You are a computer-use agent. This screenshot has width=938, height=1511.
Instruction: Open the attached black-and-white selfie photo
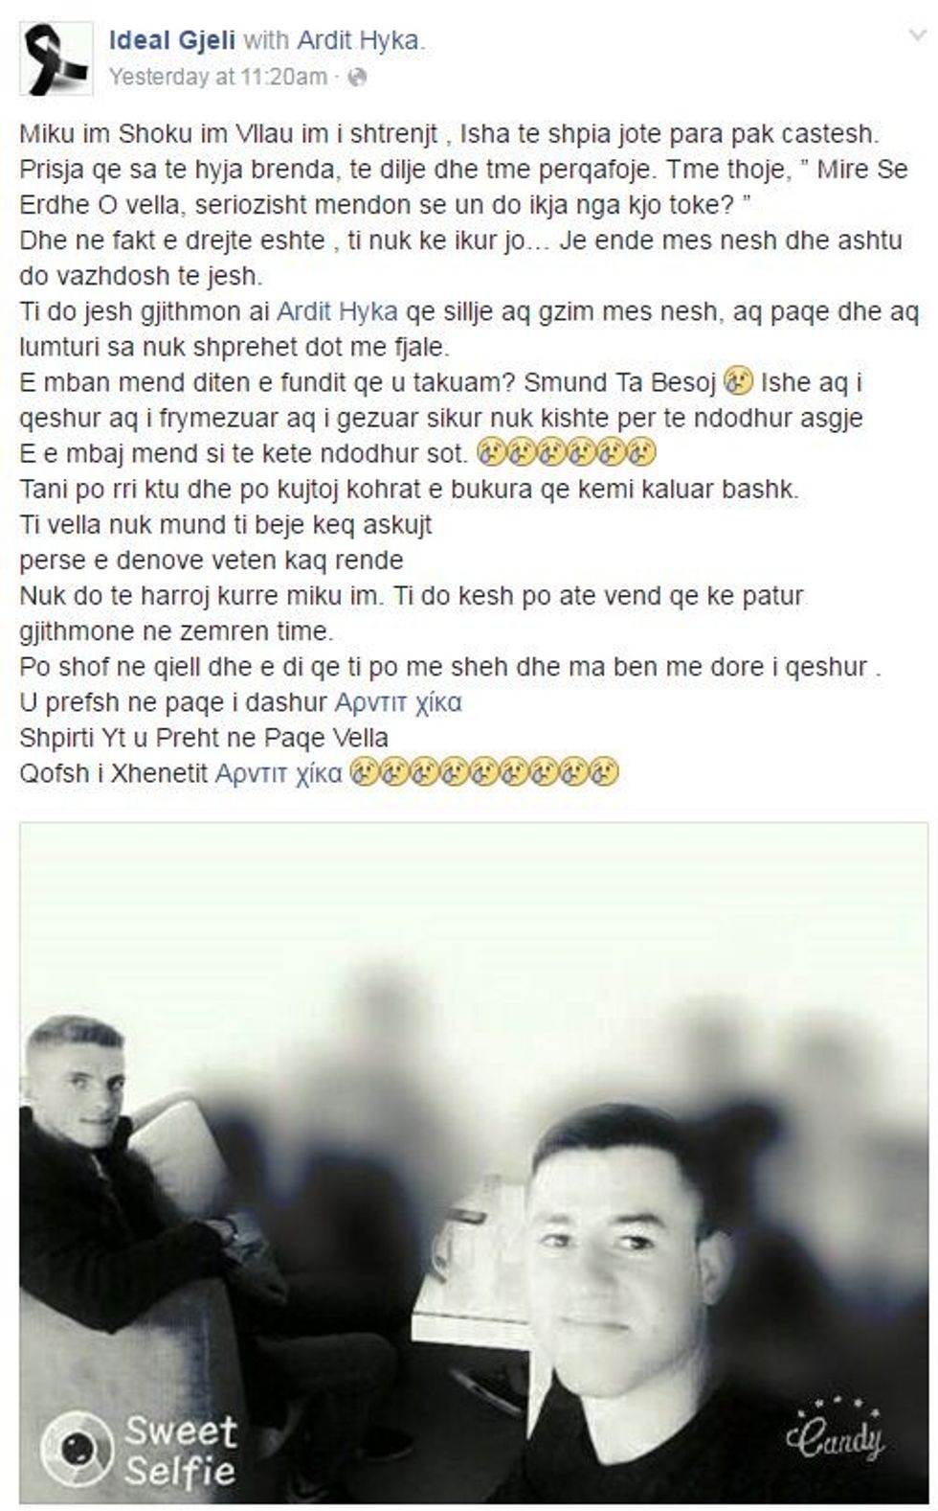[x=475, y=1161]
